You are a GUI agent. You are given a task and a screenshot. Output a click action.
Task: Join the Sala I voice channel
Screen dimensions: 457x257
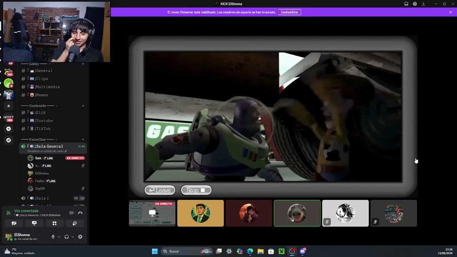(x=54, y=198)
